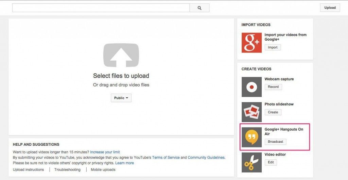The image size is (348, 180).
Task: Open the Community Guidelines link
Action: (x=206, y=158)
